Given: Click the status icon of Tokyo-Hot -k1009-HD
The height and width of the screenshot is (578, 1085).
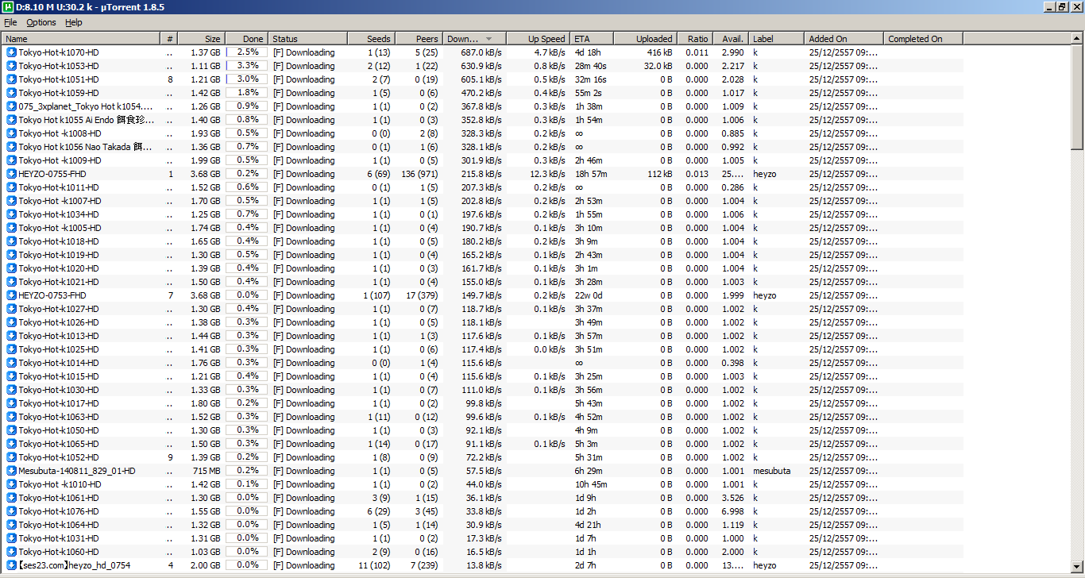Looking at the screenshot, I should [x=11, y=160].
